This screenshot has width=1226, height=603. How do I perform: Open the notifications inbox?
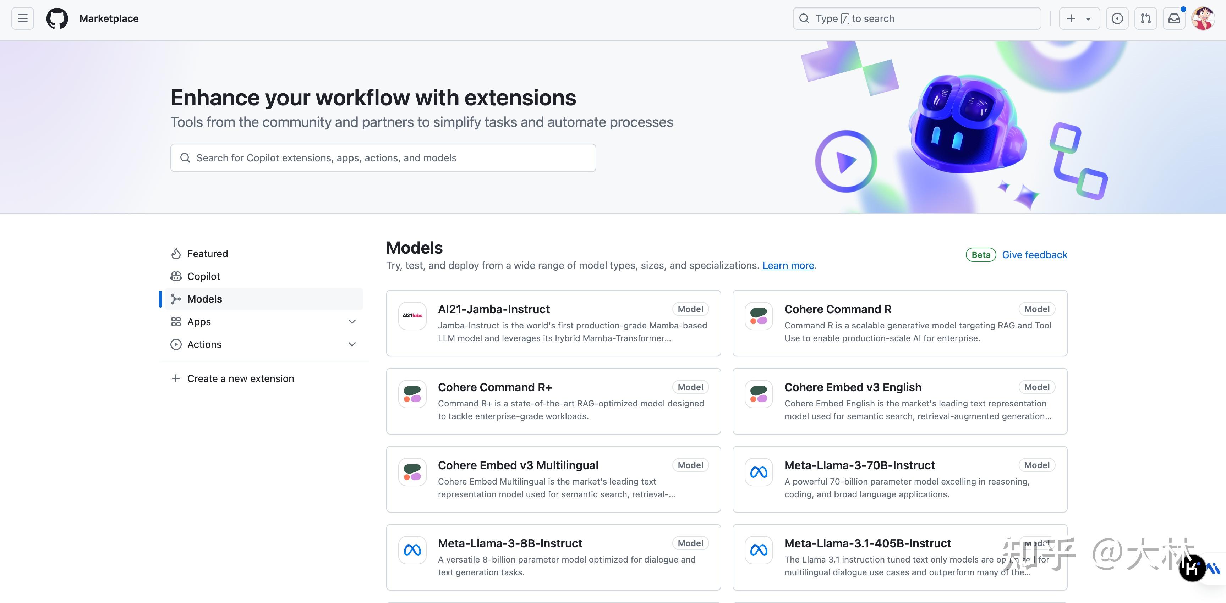coord(1174,18)
